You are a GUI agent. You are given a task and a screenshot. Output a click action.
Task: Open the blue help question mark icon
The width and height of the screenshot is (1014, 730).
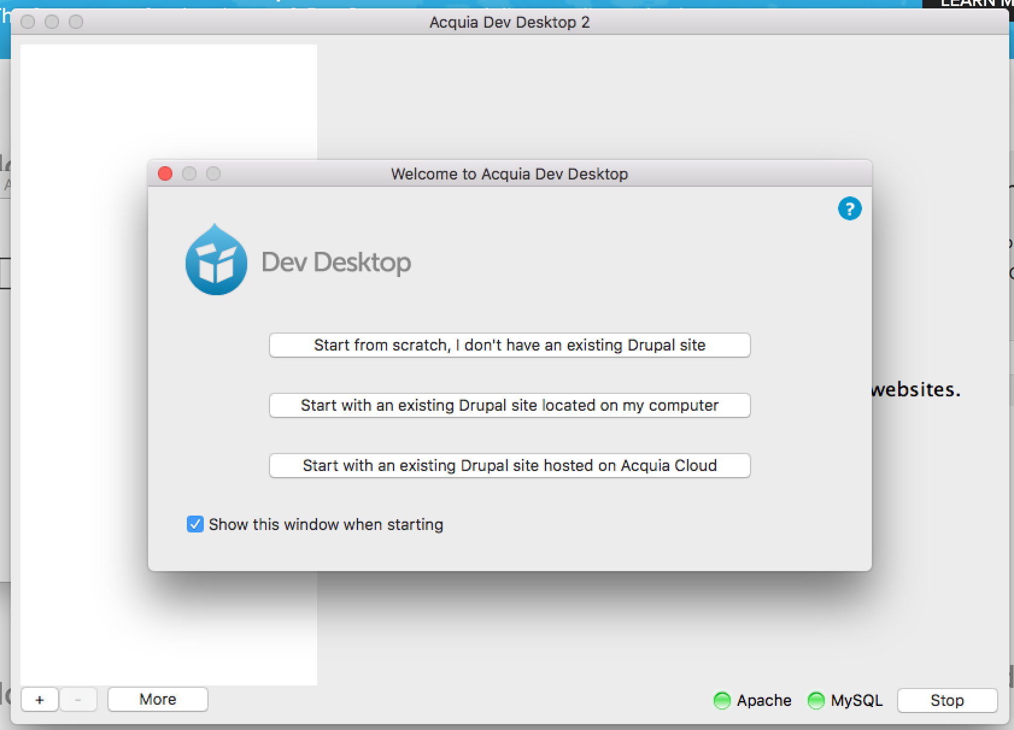(849, 209)
